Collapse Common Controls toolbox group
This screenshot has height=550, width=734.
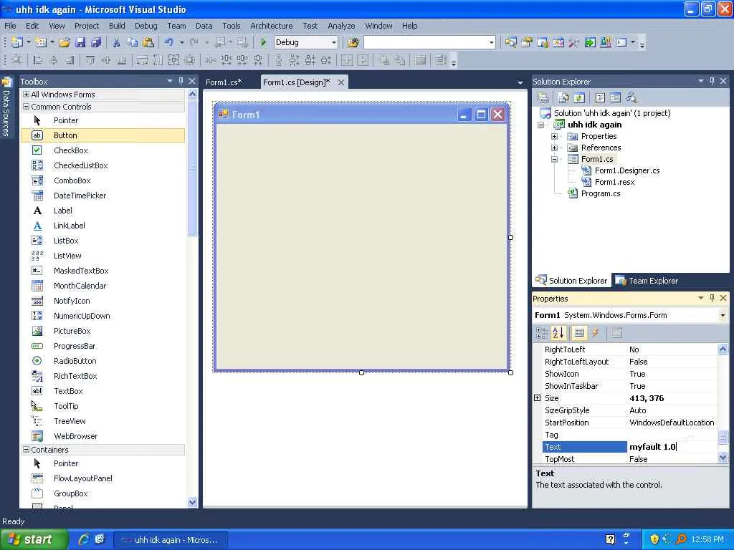pyautogui.click(x=27, y=107)
